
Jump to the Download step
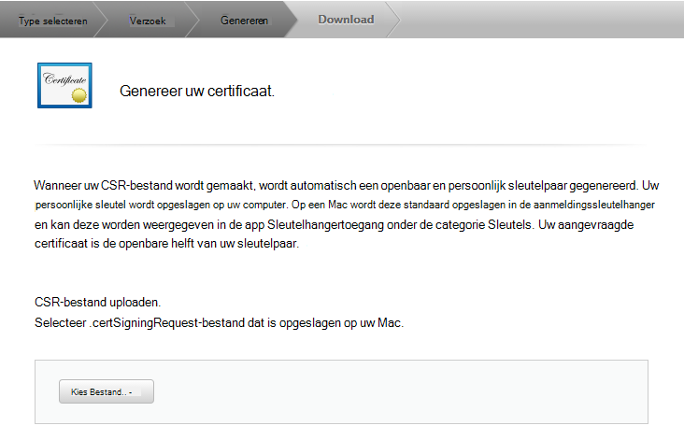(x=346, y=20)
